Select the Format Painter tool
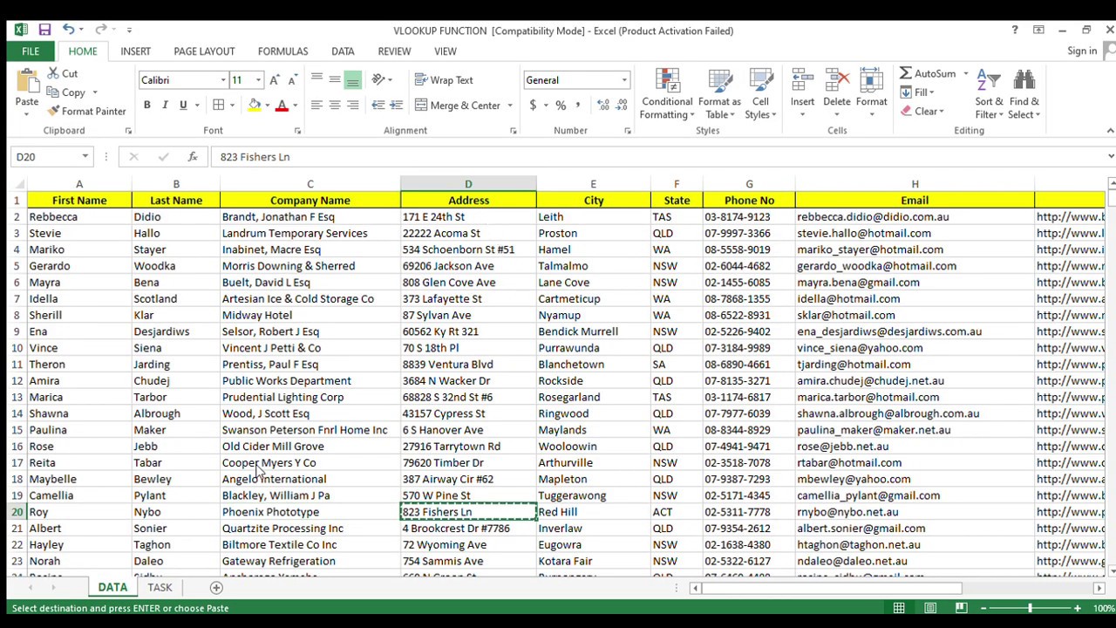 point(86,111)
